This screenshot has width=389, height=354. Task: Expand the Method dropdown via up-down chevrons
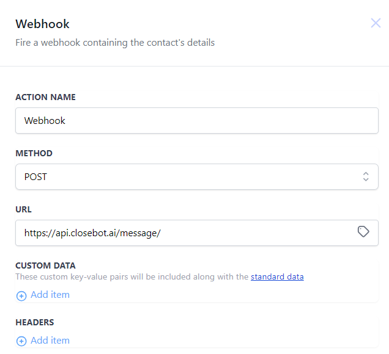pyautogui.click(x=366, y=177)
